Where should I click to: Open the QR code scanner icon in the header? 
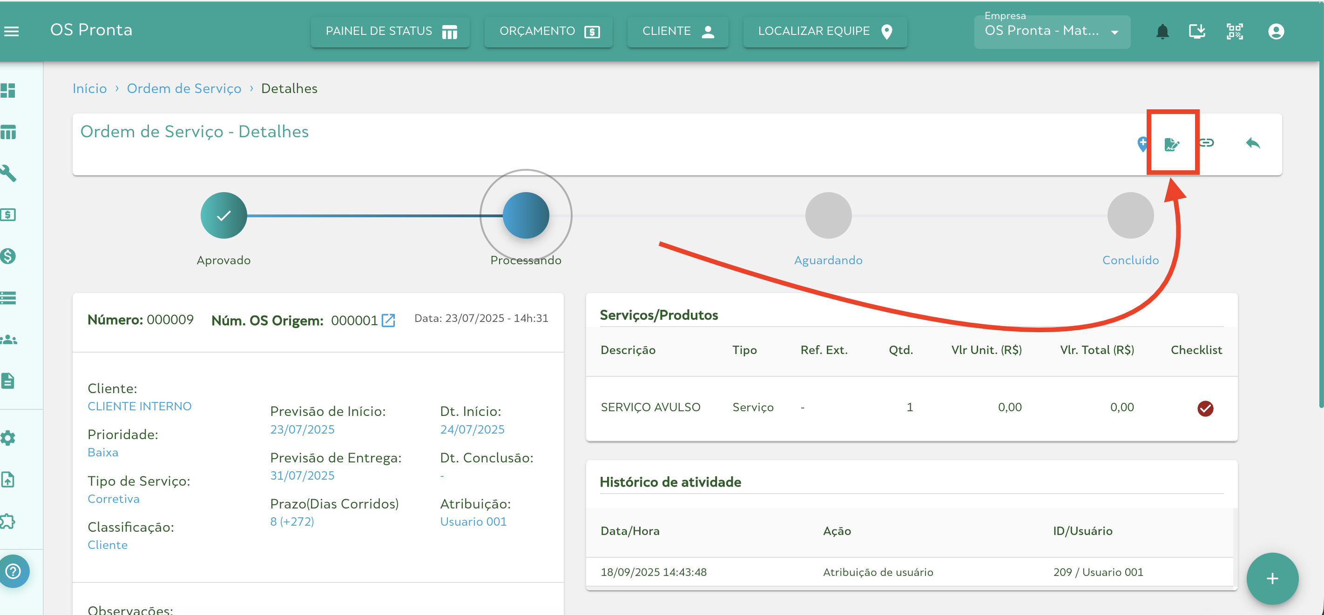coord(1235,31)
